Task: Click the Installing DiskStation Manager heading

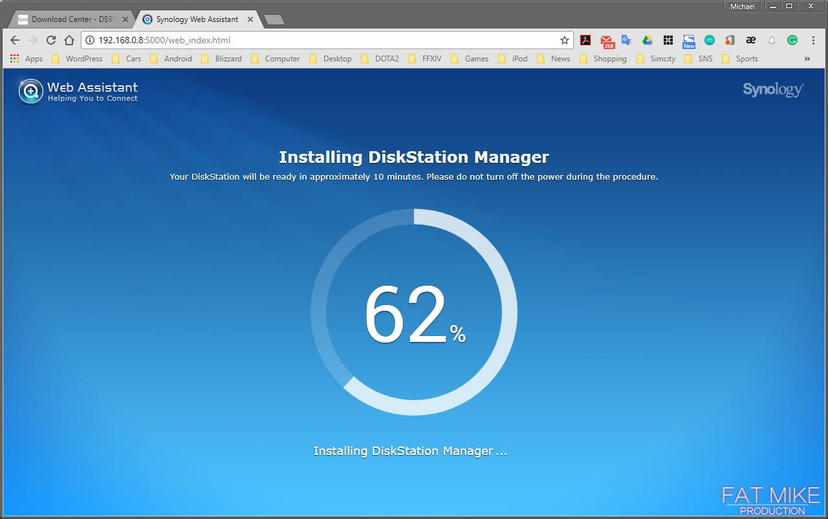Action: [414, 157]
